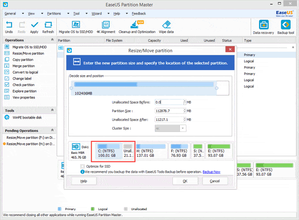The height and width of the screenshot is (220, 299).
Task: Open View properties operation
Action: pyautogui.click(x=23, y=98)
